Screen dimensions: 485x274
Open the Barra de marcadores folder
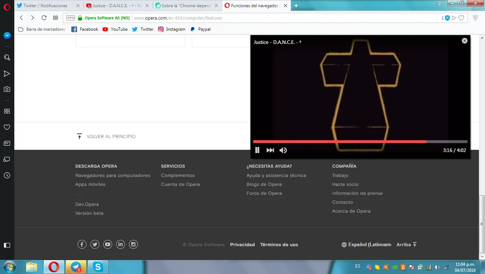42,29
